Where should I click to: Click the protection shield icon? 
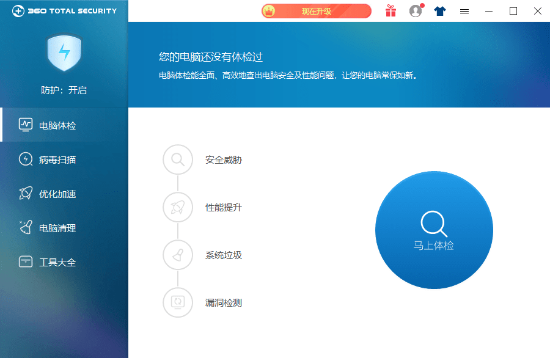pos(64,53)
